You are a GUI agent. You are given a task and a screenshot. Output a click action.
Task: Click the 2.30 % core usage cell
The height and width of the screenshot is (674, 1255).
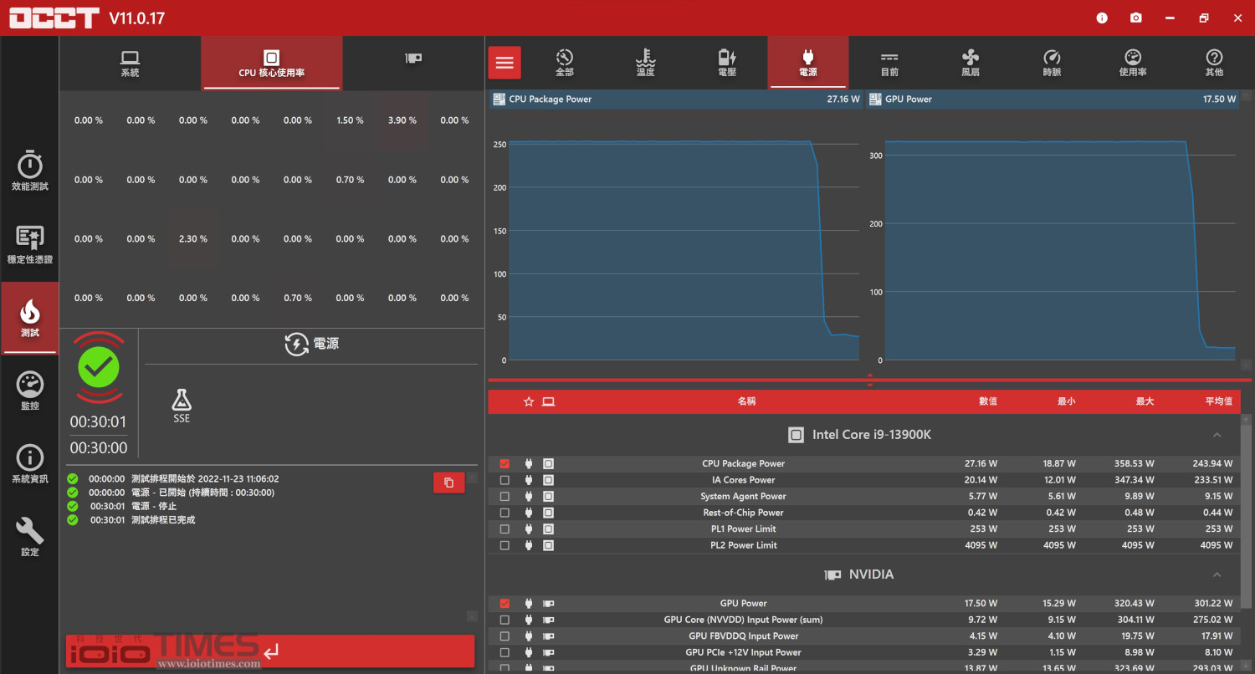192,239
